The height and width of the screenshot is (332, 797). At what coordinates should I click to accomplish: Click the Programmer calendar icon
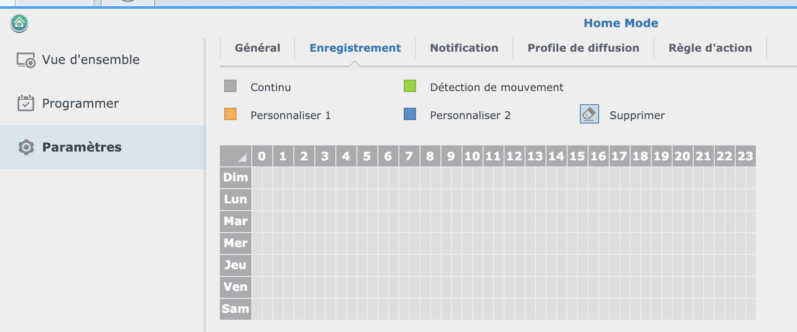click(26, 103)
